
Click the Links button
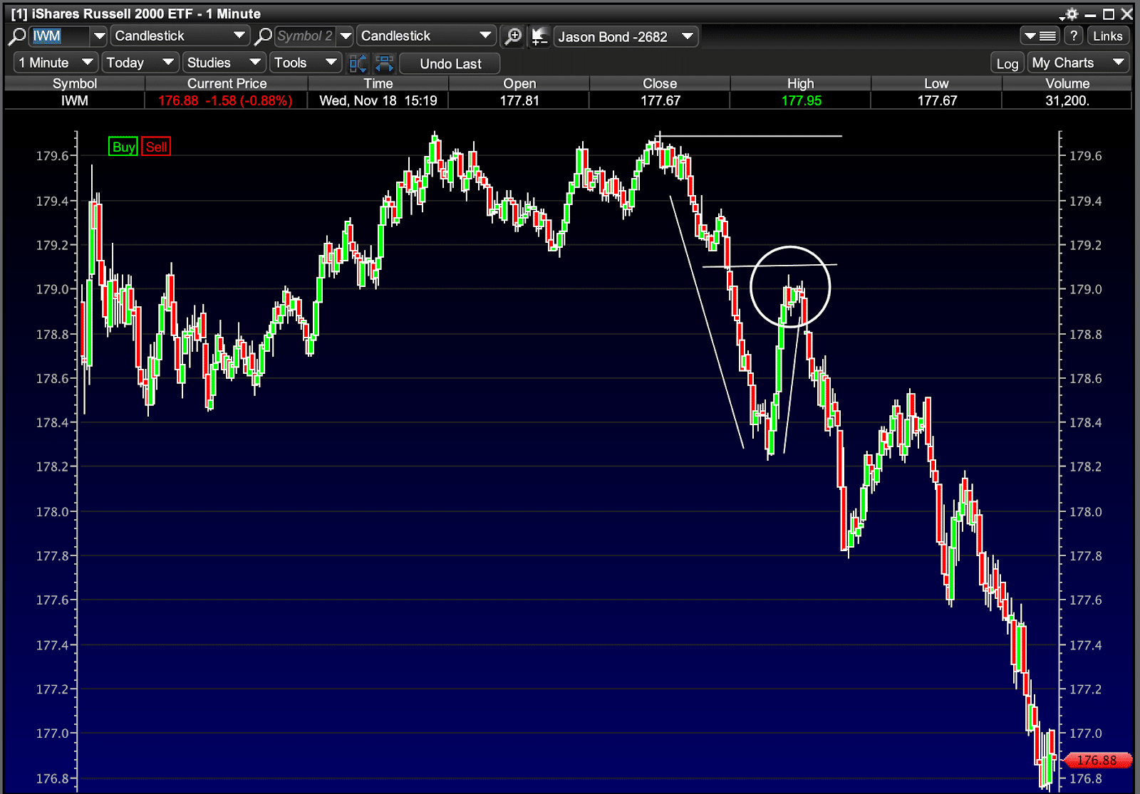point(1108,36)
